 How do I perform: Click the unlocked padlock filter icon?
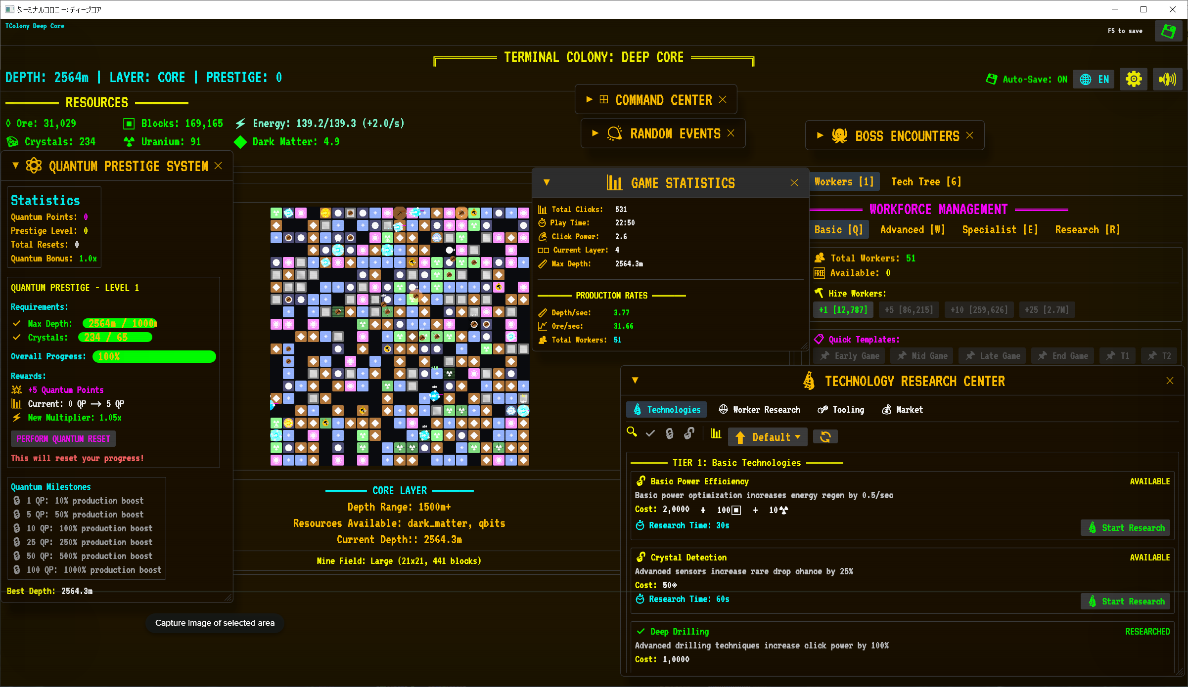[x=689, y=433]
